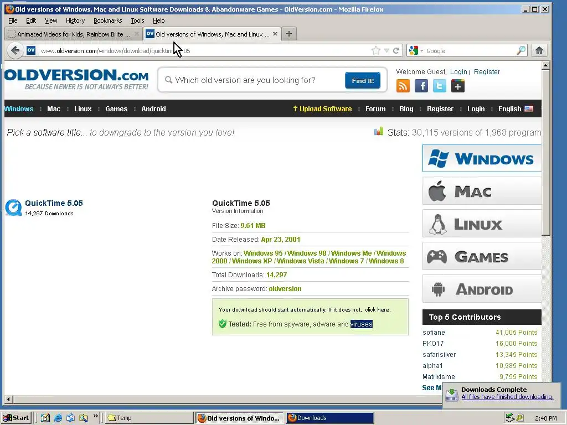
Task: Click the Google plus share icon
Action: point(458,86)
